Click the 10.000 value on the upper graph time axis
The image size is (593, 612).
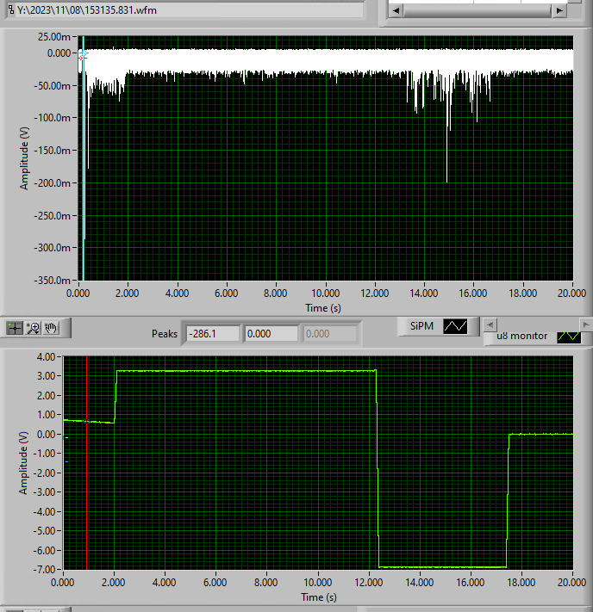[325, 294]
